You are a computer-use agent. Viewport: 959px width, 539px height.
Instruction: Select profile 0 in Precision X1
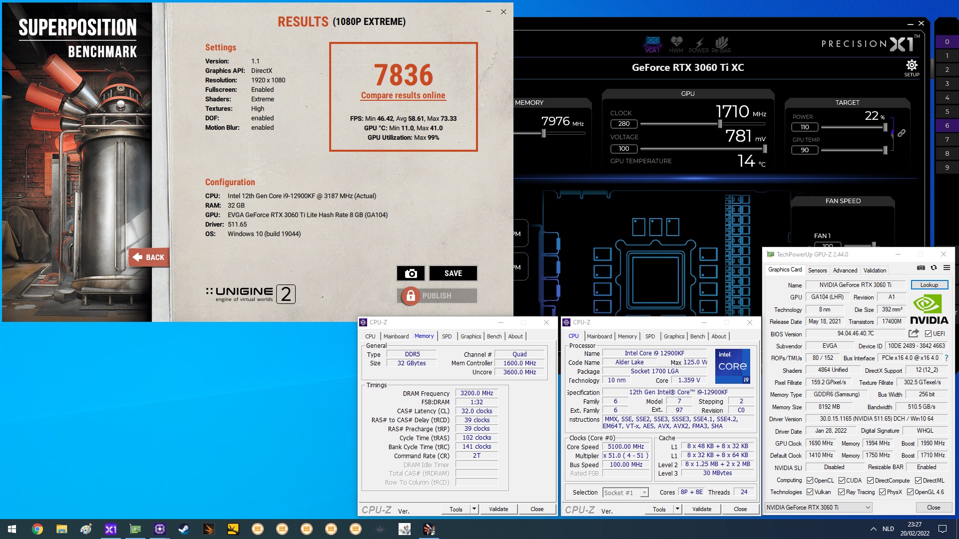(x=947, y=42)
